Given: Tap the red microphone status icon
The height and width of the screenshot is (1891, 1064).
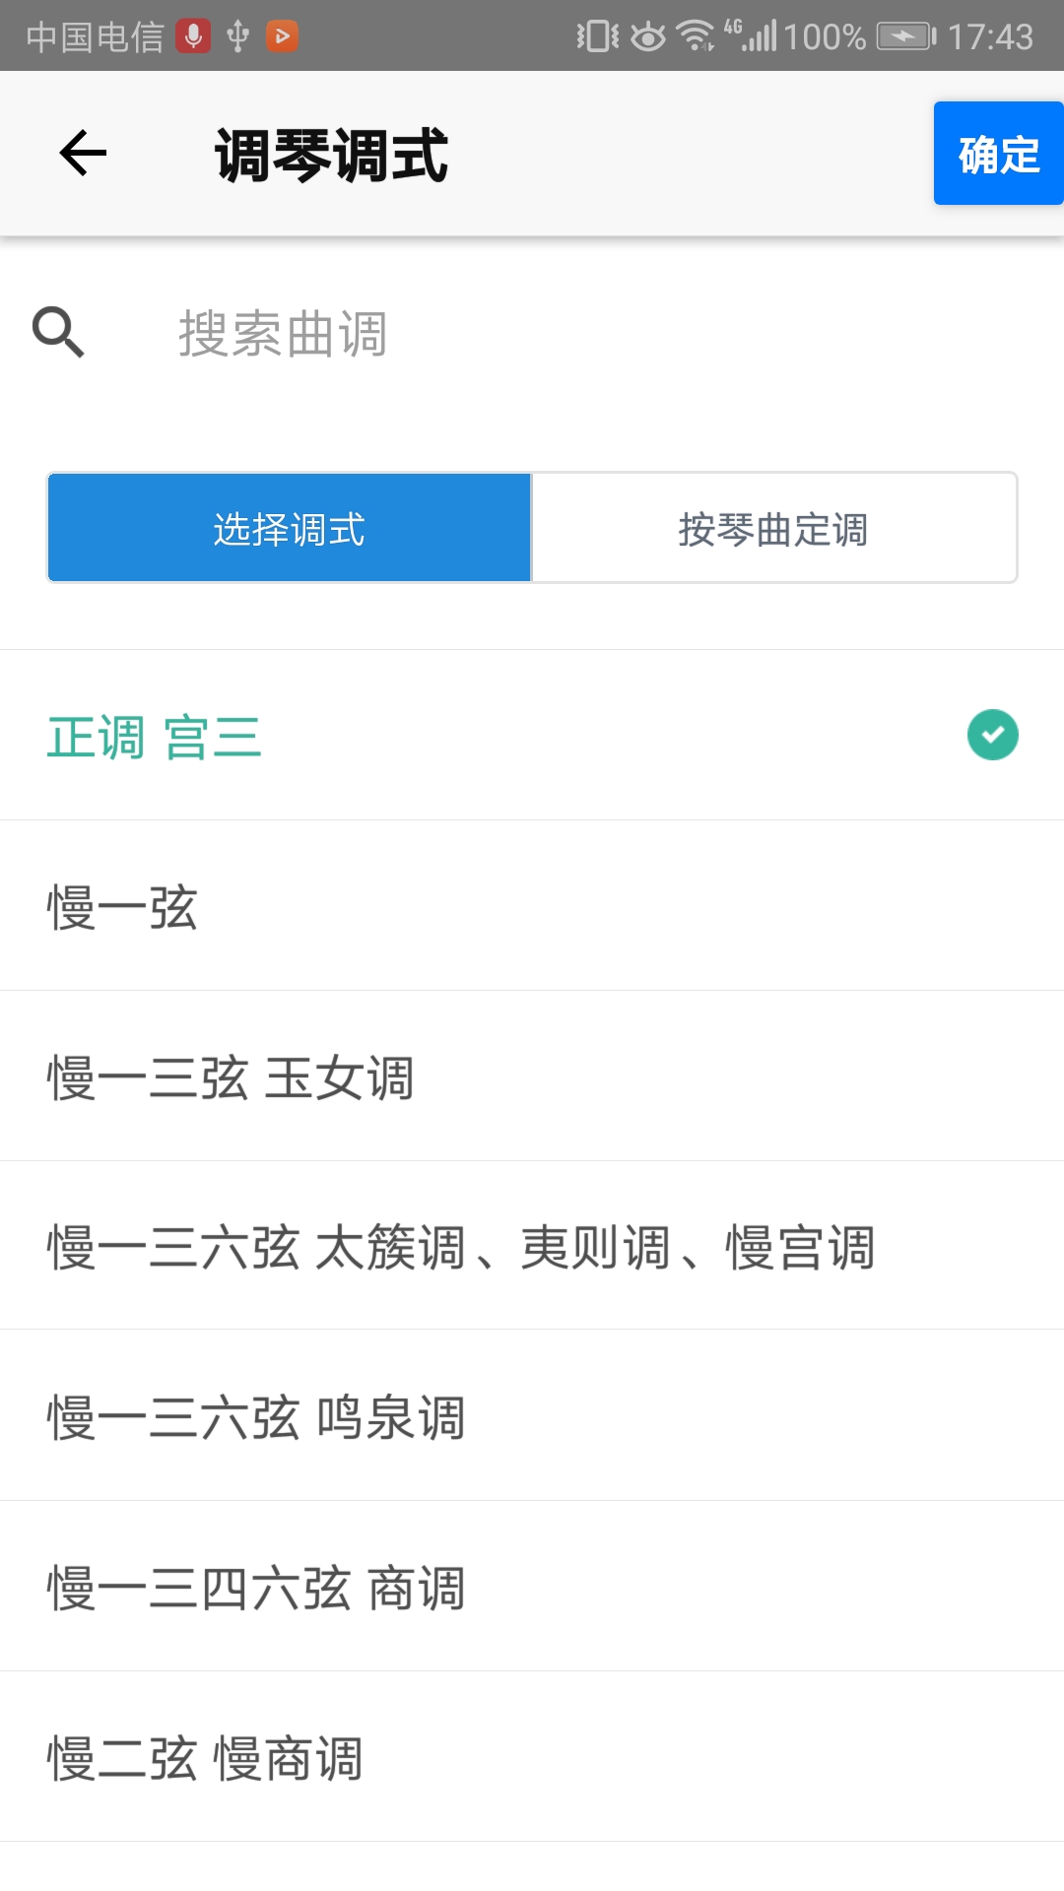Looking at the screenshot, I should click(193, 36).
